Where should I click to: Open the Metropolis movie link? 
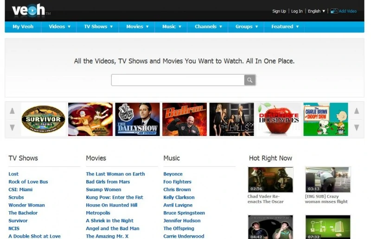[98, 213]
